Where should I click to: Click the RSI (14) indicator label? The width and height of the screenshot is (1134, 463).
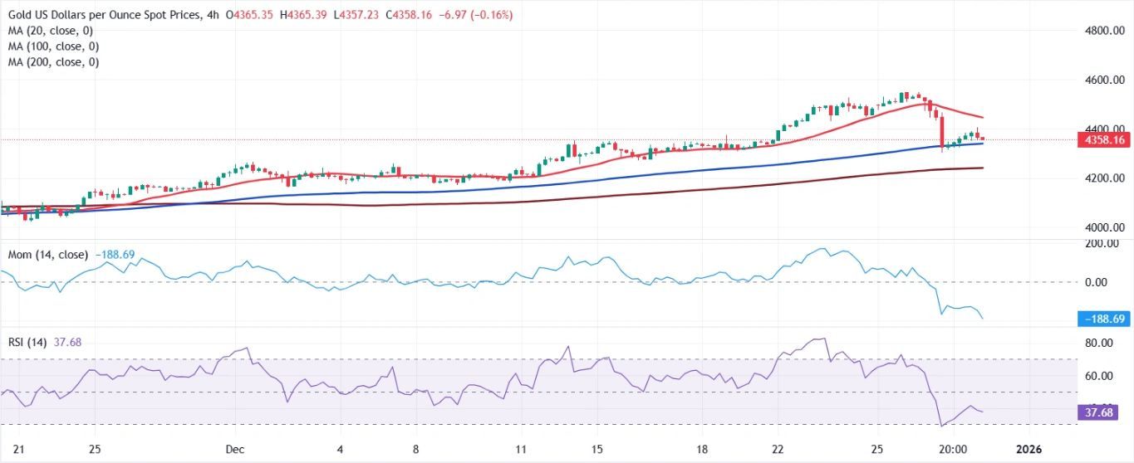25,342
